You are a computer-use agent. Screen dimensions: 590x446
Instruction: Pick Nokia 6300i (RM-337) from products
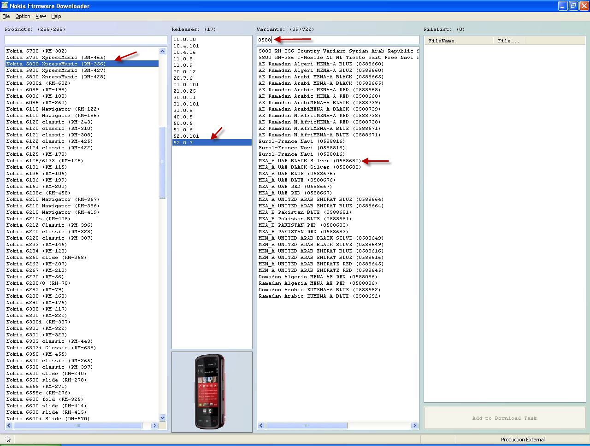(82, 322)
